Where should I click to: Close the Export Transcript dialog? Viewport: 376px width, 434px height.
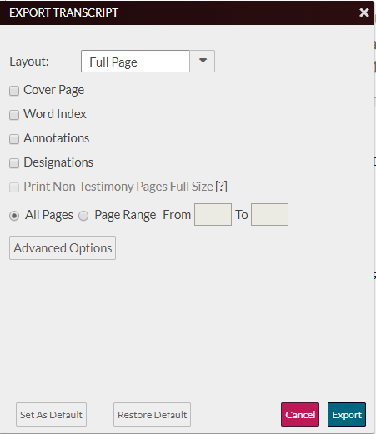(363, 12)
